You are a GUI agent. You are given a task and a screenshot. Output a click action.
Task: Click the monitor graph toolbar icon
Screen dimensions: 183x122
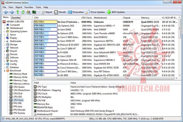(x=34, y=12)
